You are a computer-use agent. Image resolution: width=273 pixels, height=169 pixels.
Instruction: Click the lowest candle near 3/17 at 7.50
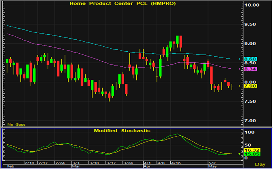click(x=109, y=96)
